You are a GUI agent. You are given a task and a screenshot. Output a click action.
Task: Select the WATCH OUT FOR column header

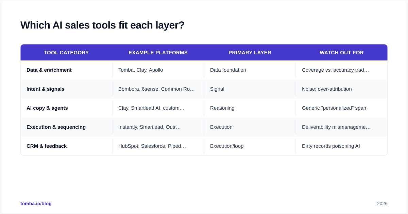[x=342, y=53]
